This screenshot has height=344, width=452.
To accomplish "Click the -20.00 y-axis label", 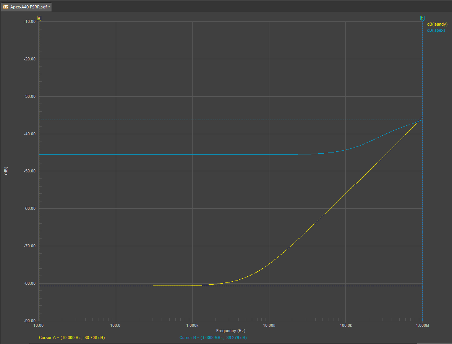I will click(29, 59).
